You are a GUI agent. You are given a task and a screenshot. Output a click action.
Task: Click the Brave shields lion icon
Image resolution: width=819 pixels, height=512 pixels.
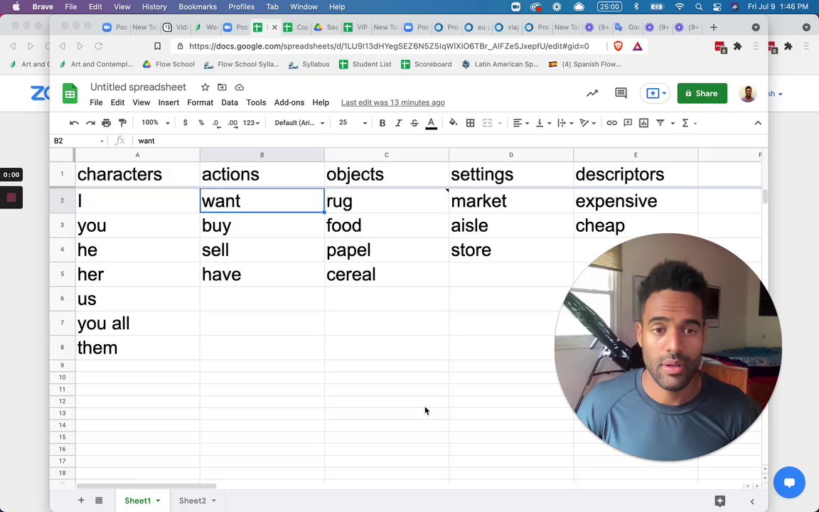tap(618, 46)
